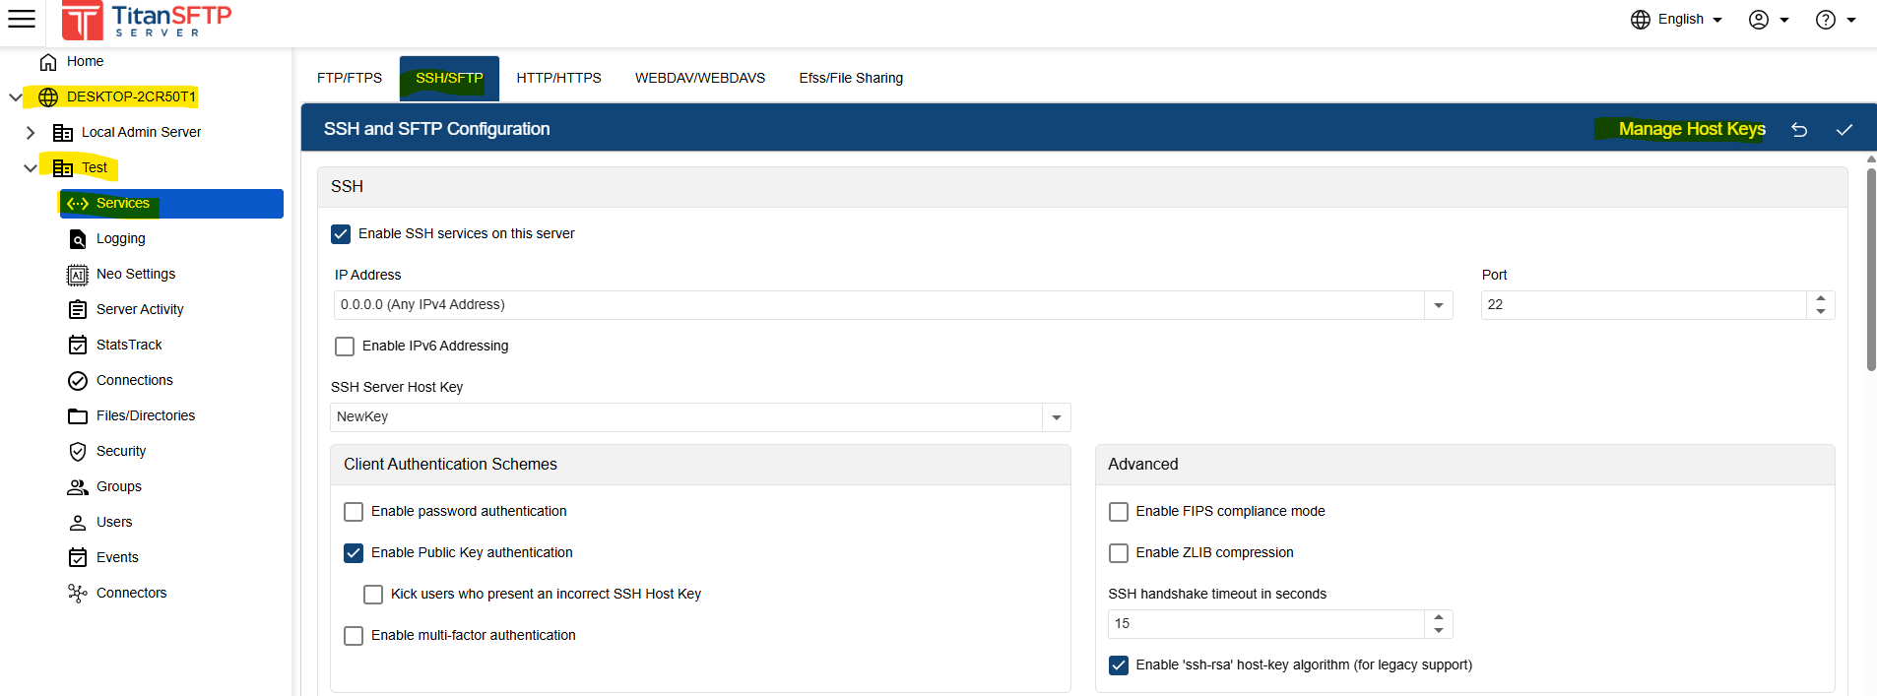
Task: Switch to the FTP/FTPS tab
Action: click(350, 78)
